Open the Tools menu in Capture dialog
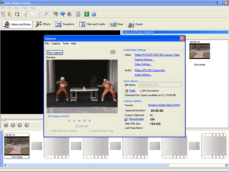 [x=66, y=43]
